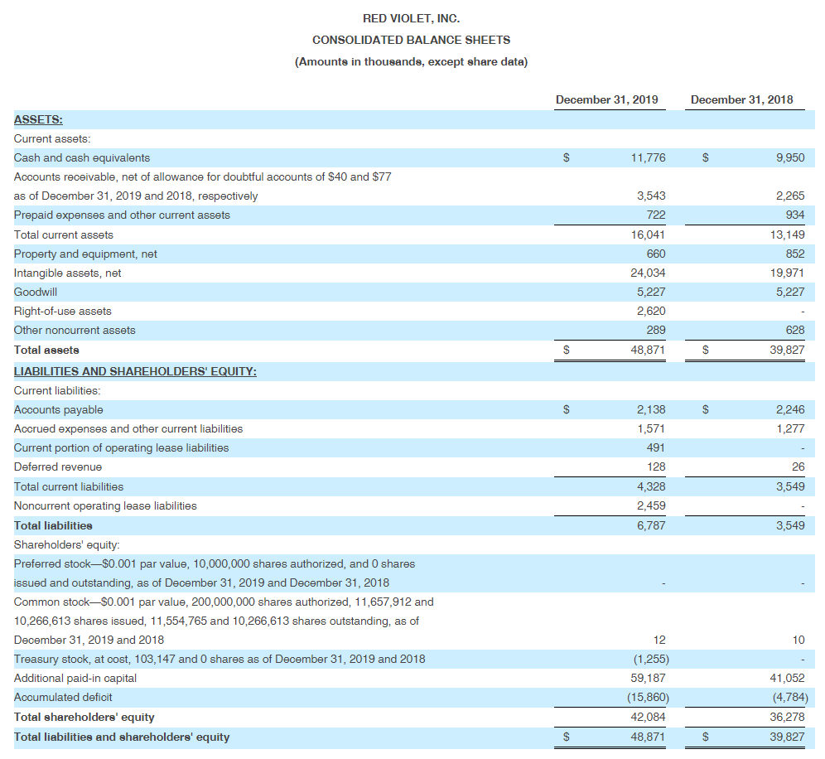This screenshot has height=759, width=825.
Task: Pick prepaid expenses value 722
Action: [x=655, y=215]
